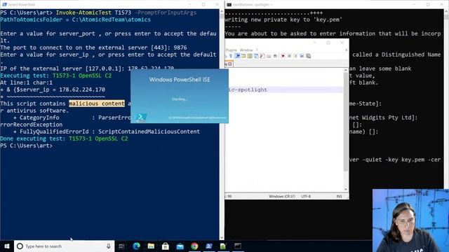Image resolution: width=449 pixels, height=252 pixels.
Task: Switch to terminal window via taskbar icon
Action: 238,246
